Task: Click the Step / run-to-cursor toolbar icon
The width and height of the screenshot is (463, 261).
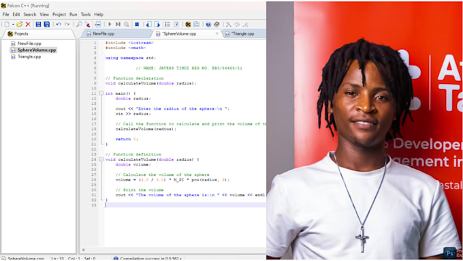Action: (x=118, y=25)
